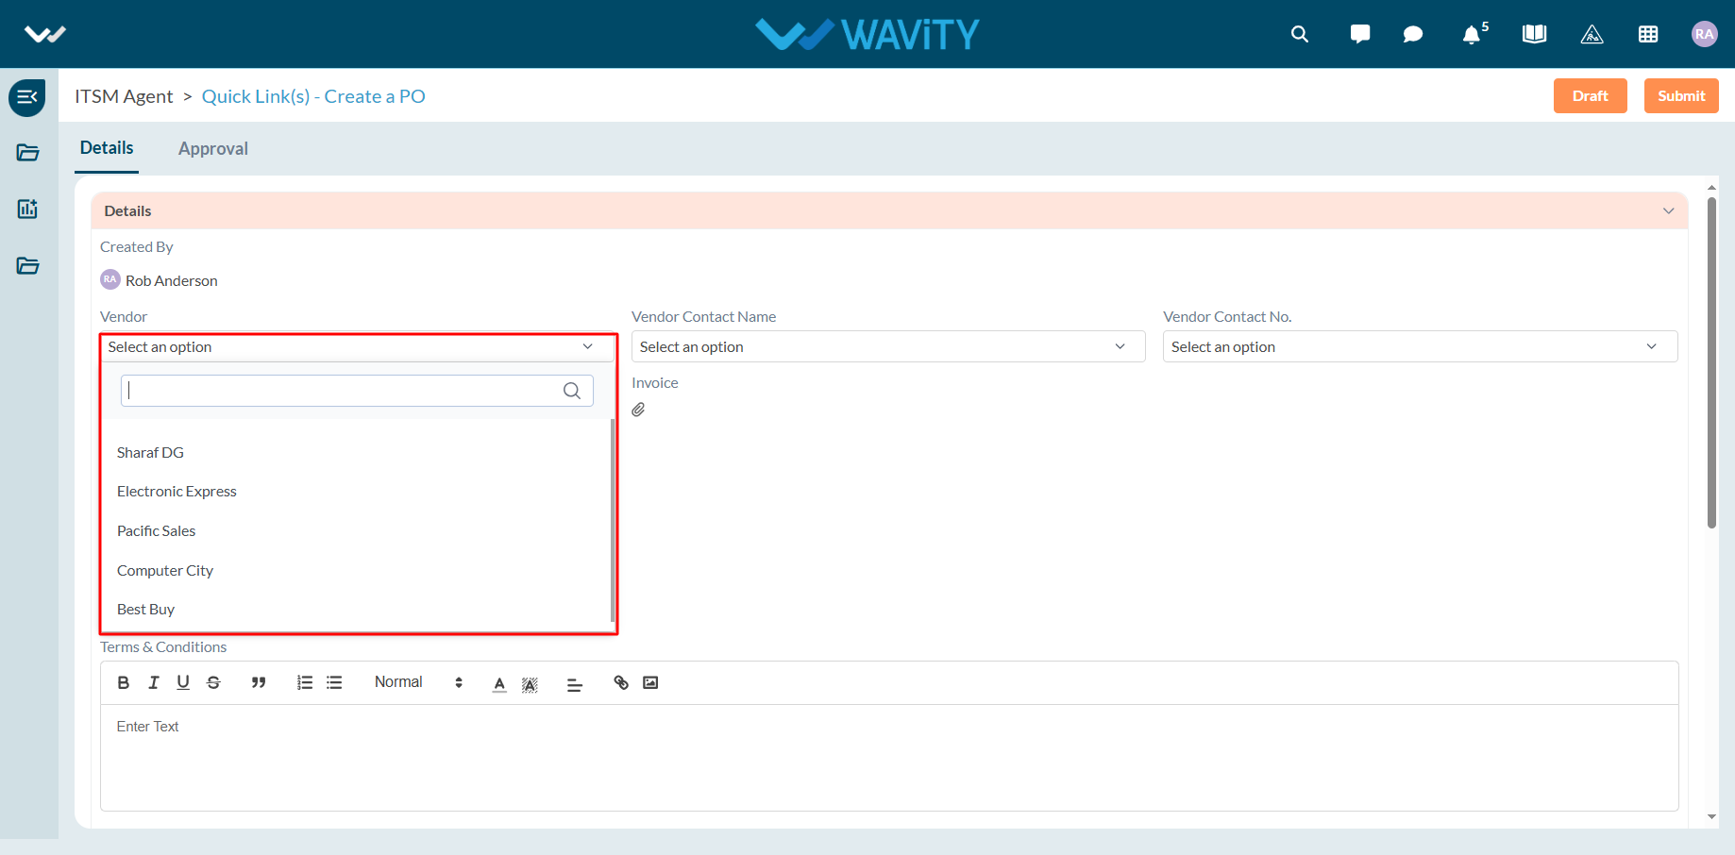The height and width of the screenshot is (855, 1735).
Task: Click the WAVITY center logo
Action: coord(867,35)
